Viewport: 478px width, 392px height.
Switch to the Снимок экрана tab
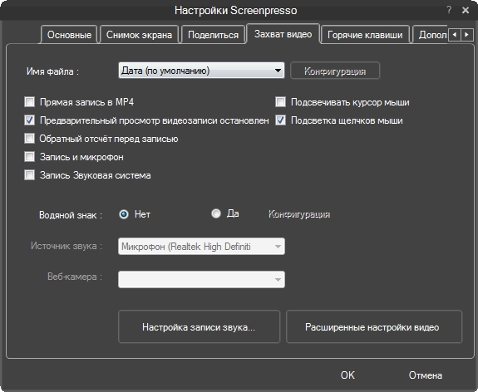pyautogui.click(x=139, y=35)
